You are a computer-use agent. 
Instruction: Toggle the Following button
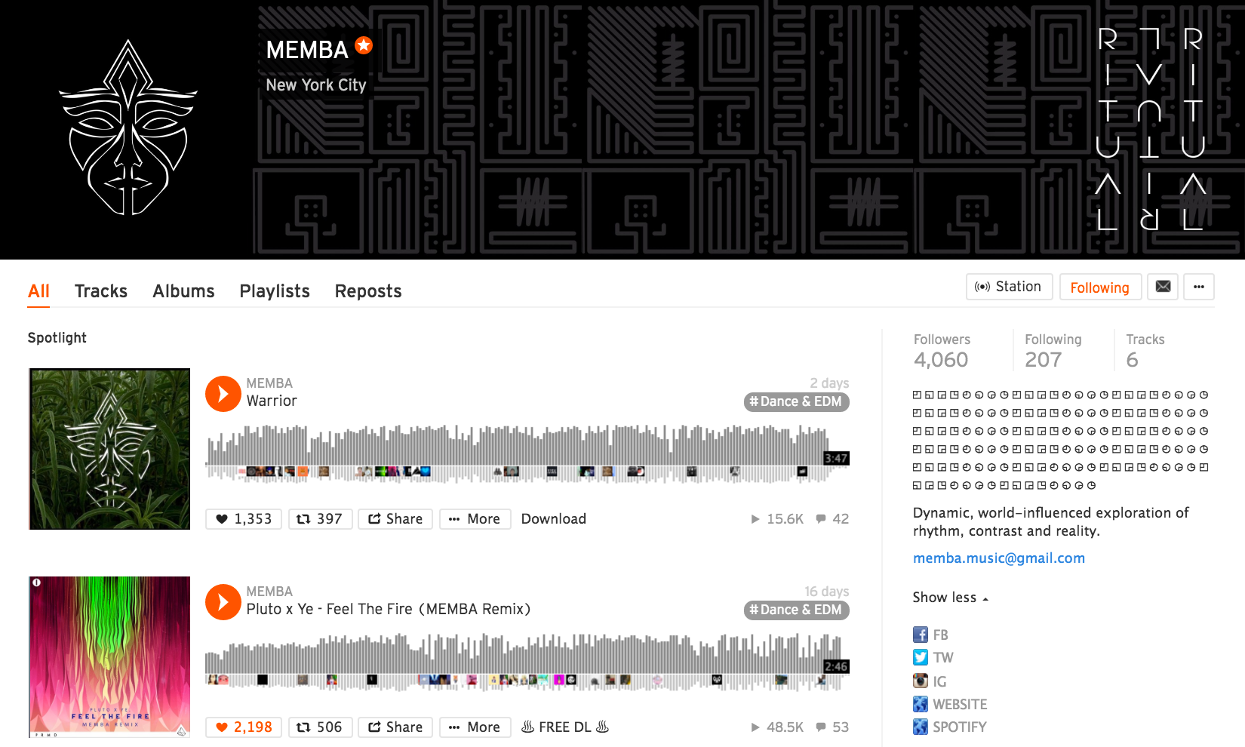pos(1100,287)
